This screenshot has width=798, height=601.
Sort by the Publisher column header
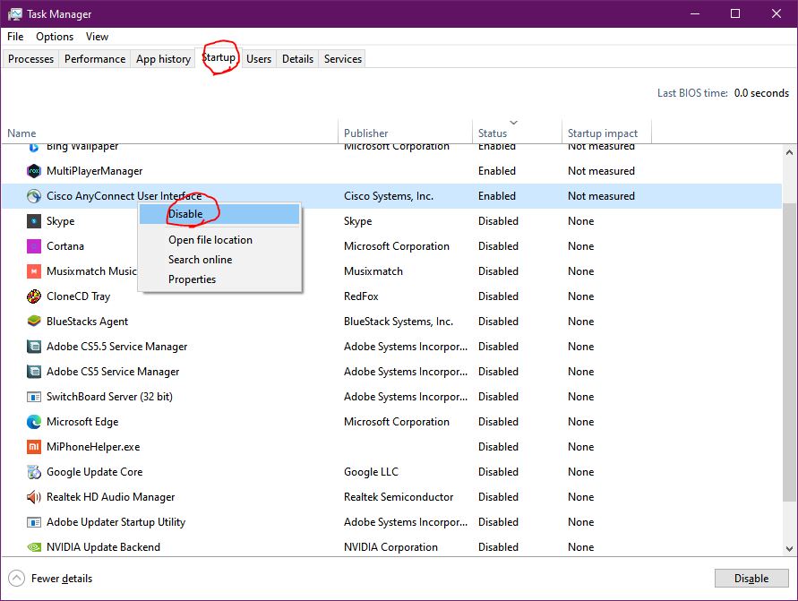click(x=405, y=133)
